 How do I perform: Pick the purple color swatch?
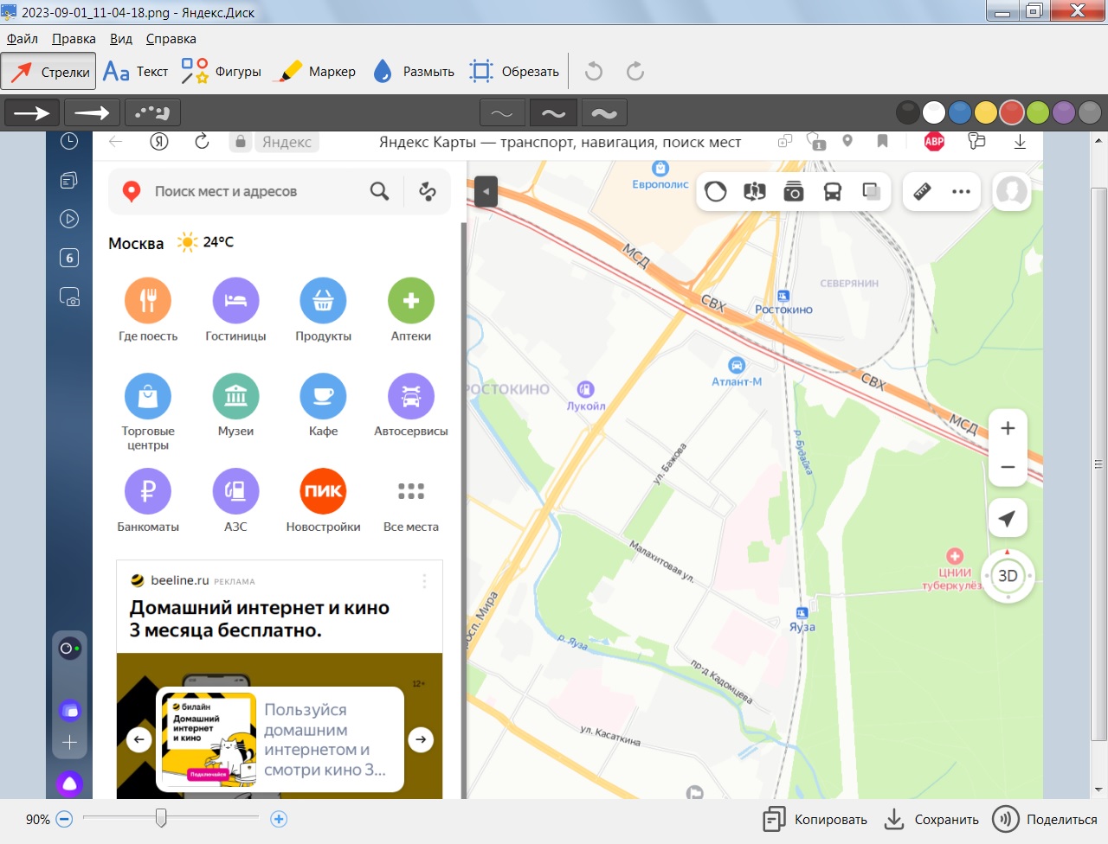pyautogui.click(x=1064, y=112)
